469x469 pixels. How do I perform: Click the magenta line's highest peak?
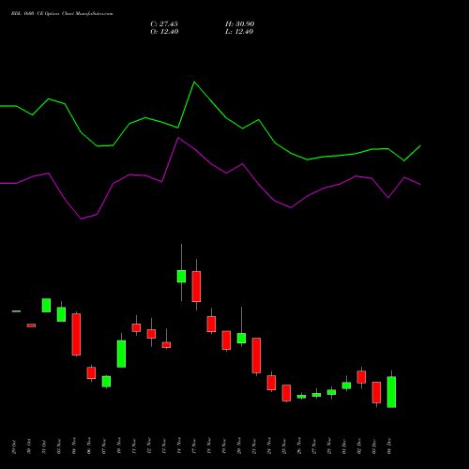(x=178, y=138)
